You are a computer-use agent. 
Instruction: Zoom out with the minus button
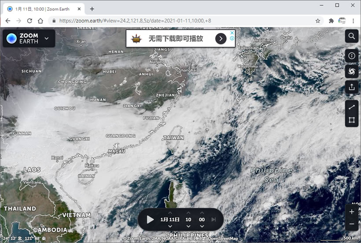[x=352, y=224]
